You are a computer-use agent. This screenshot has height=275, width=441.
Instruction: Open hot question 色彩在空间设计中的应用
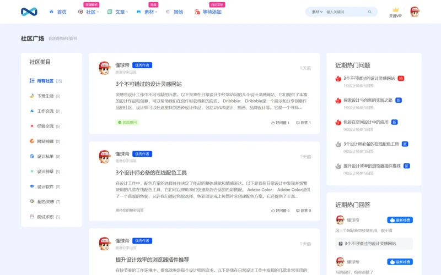[x=366, y=122]
